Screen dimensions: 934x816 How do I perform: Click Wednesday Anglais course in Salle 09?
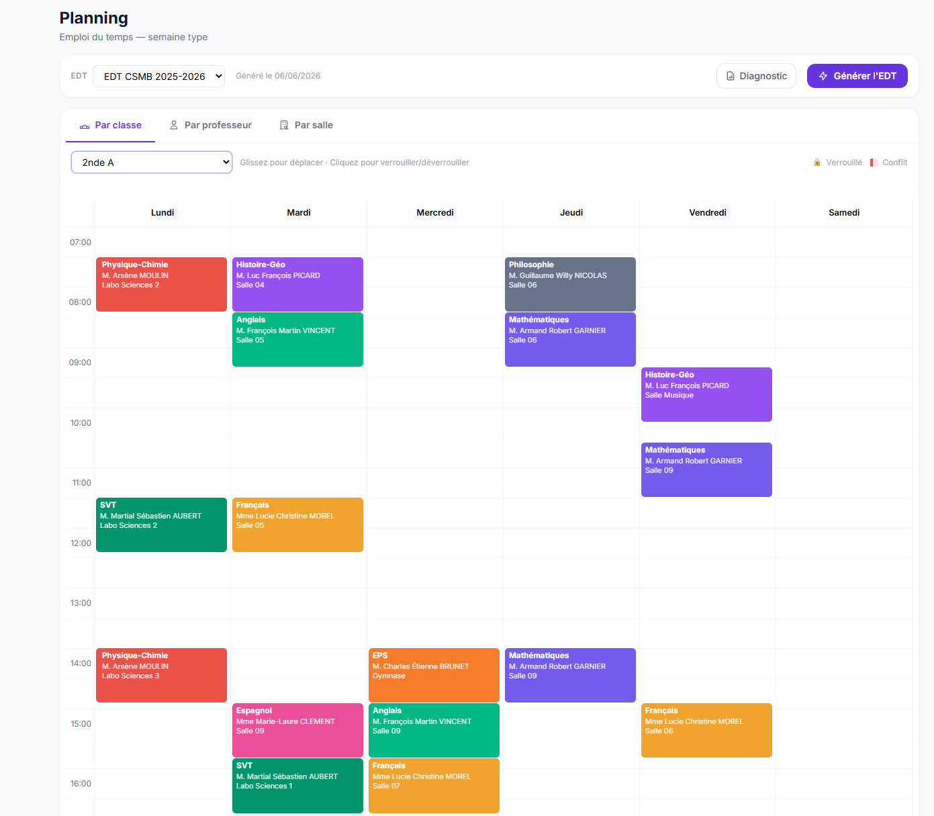434,730
